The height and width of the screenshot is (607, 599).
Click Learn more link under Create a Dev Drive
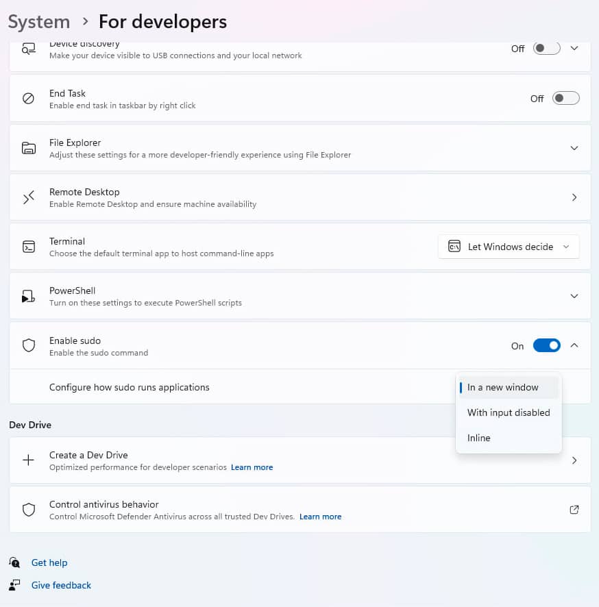[252, 467]
